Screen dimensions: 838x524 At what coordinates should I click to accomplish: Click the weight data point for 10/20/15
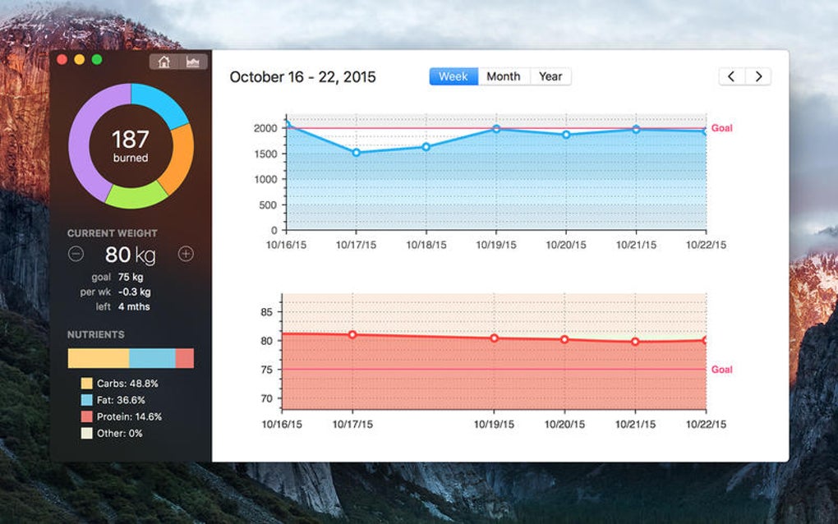564,340
